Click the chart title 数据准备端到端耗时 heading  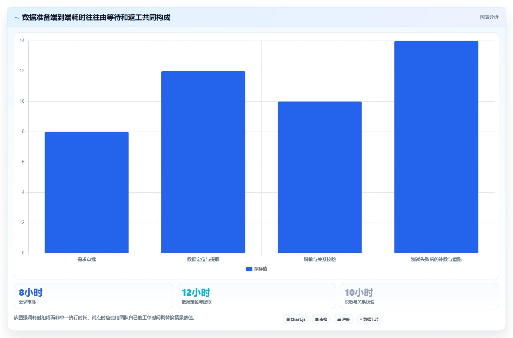[96, 17]
